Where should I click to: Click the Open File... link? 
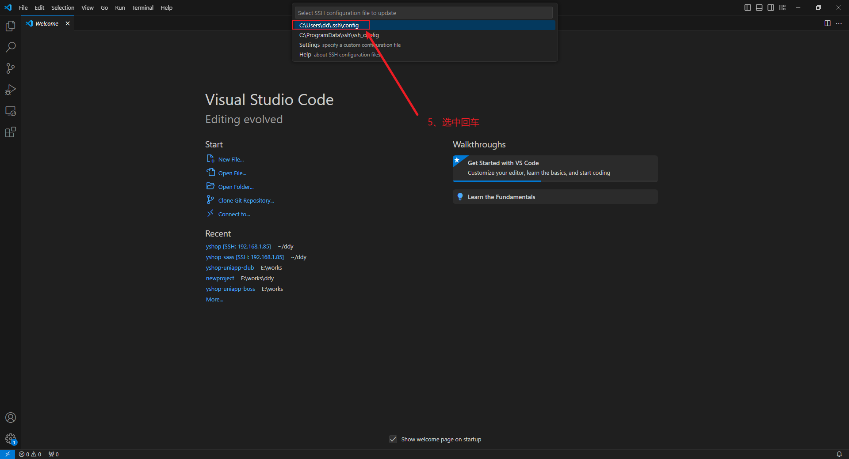coord(232,173)
